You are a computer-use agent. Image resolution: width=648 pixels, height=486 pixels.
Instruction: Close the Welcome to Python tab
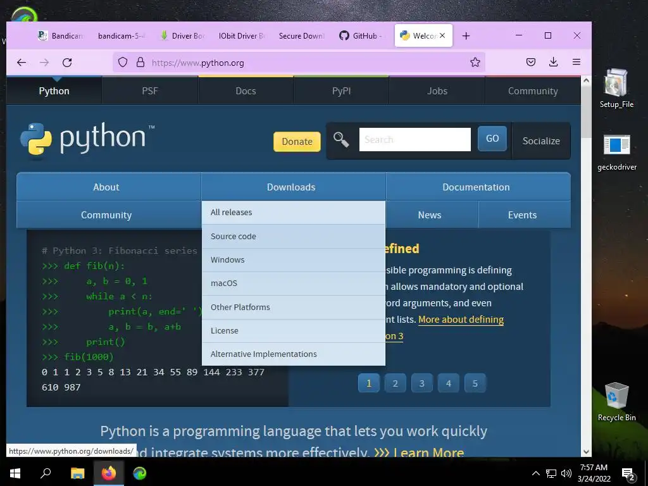click(442, 35)
